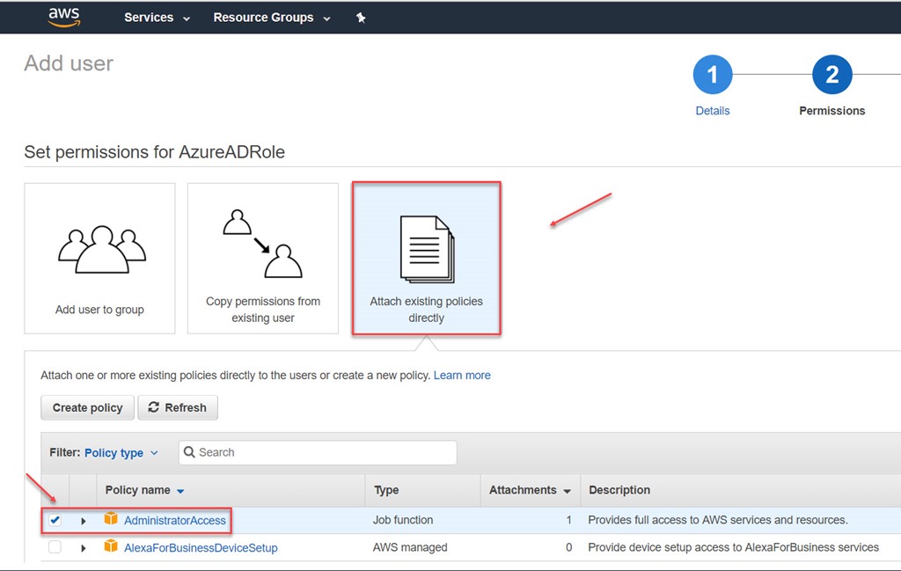Choose Add user to group option

99,258
